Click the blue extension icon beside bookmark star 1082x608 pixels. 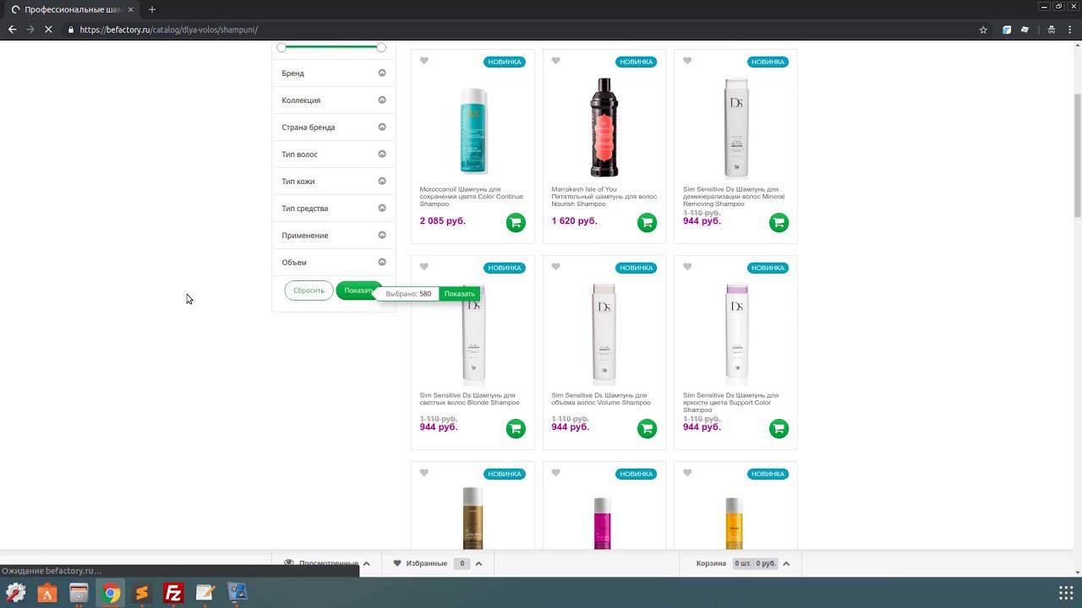[x=1007, y=30]
